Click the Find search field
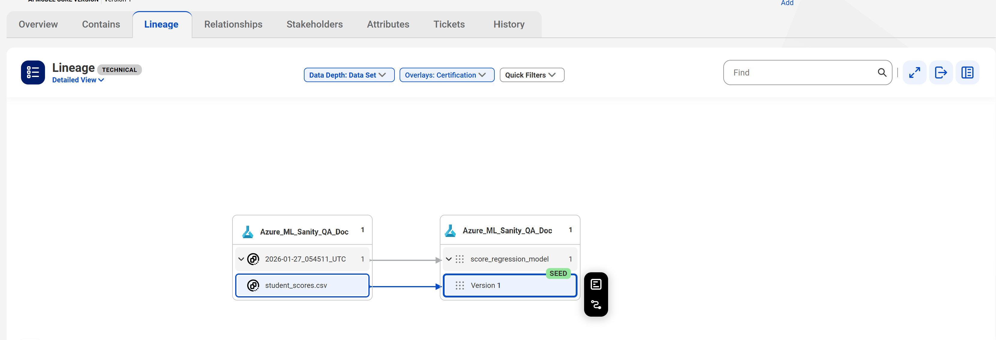996x340 pixels. 807,72
